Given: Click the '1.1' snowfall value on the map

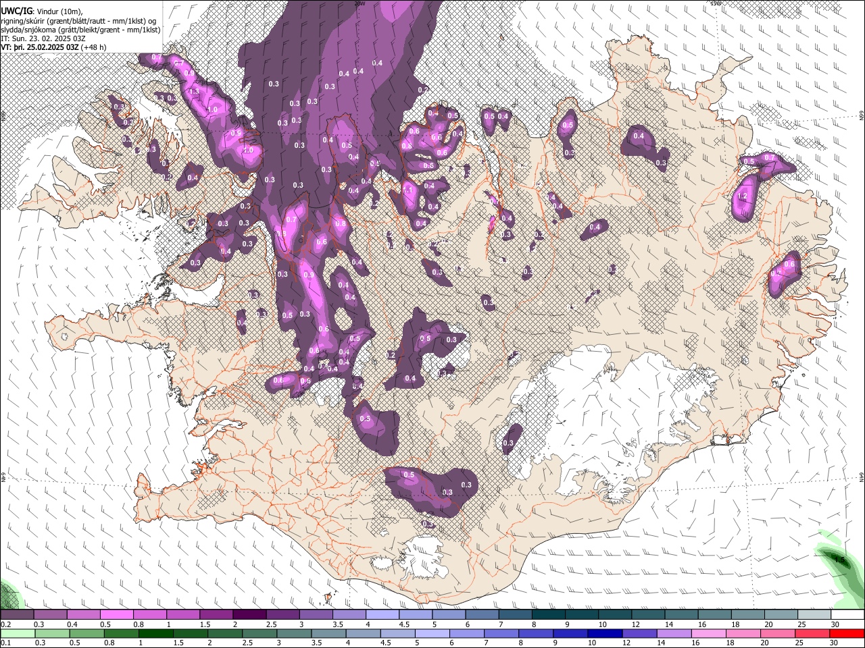Looking at the screenshot, I should (408, 191).
